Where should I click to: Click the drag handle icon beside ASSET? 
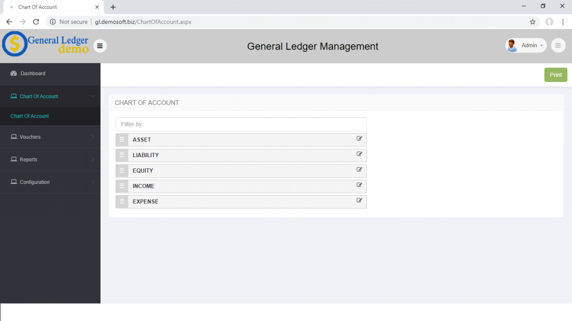(122, 140)
